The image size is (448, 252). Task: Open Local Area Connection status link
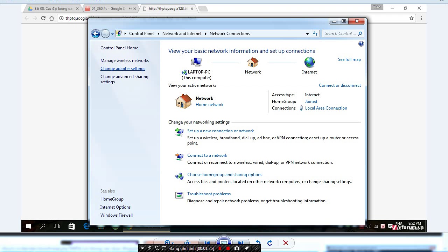326,108
